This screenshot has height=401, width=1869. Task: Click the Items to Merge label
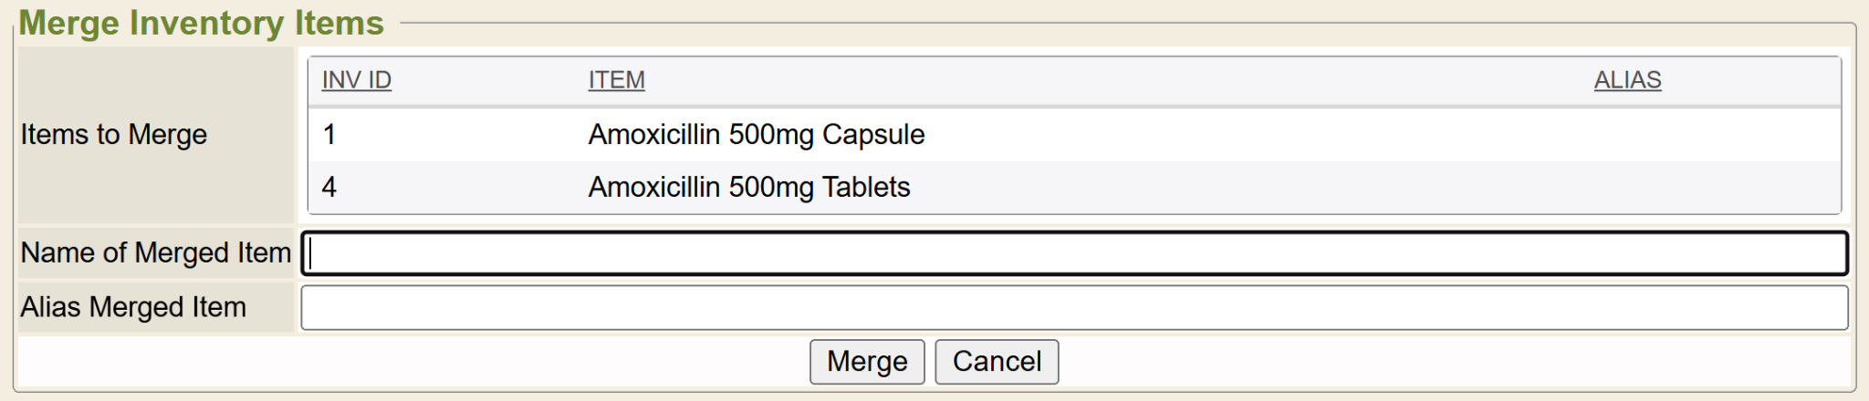tap(114, 135)
